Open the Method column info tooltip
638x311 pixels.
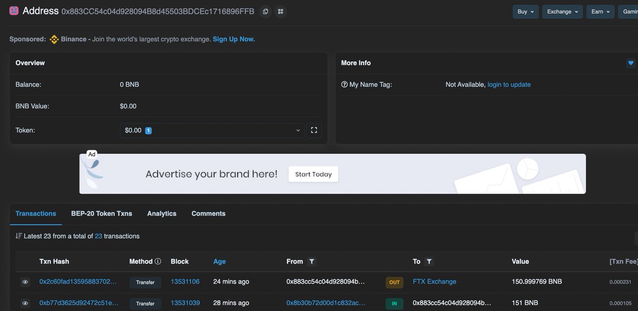click(x=157, y=261)
